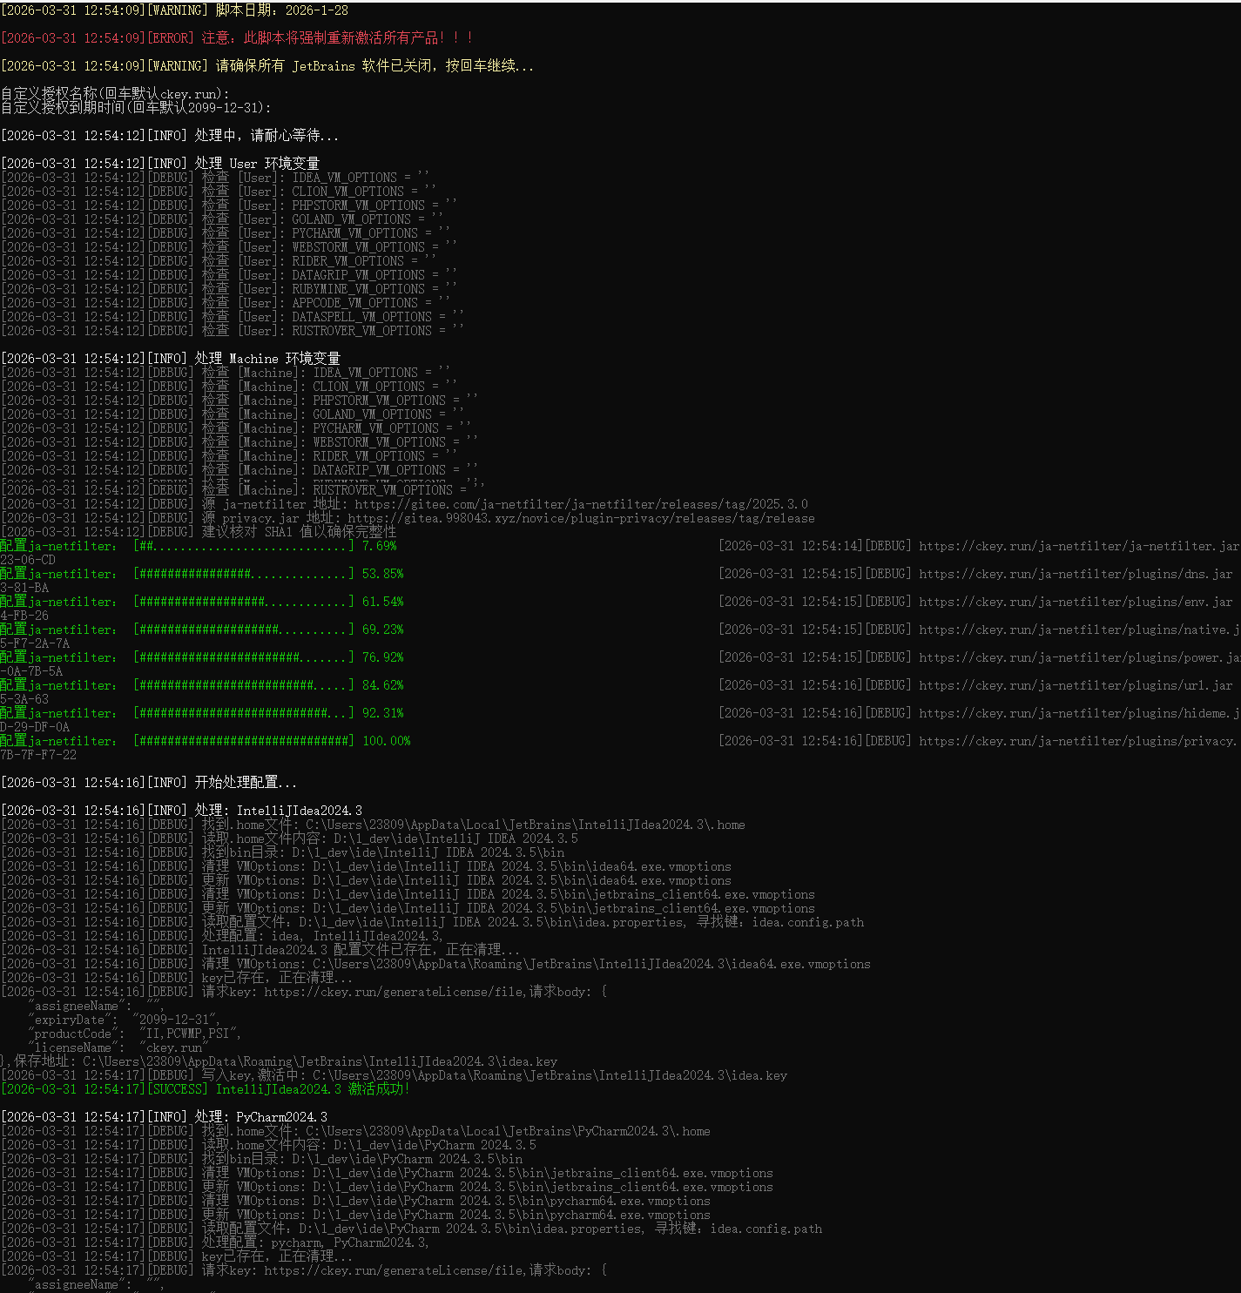The width and height of the screenshot is (1241, 1293).
Task: Click the gitee.com ja-netfilter release URL
Action: pyautogui.click(x=581, y=504)
